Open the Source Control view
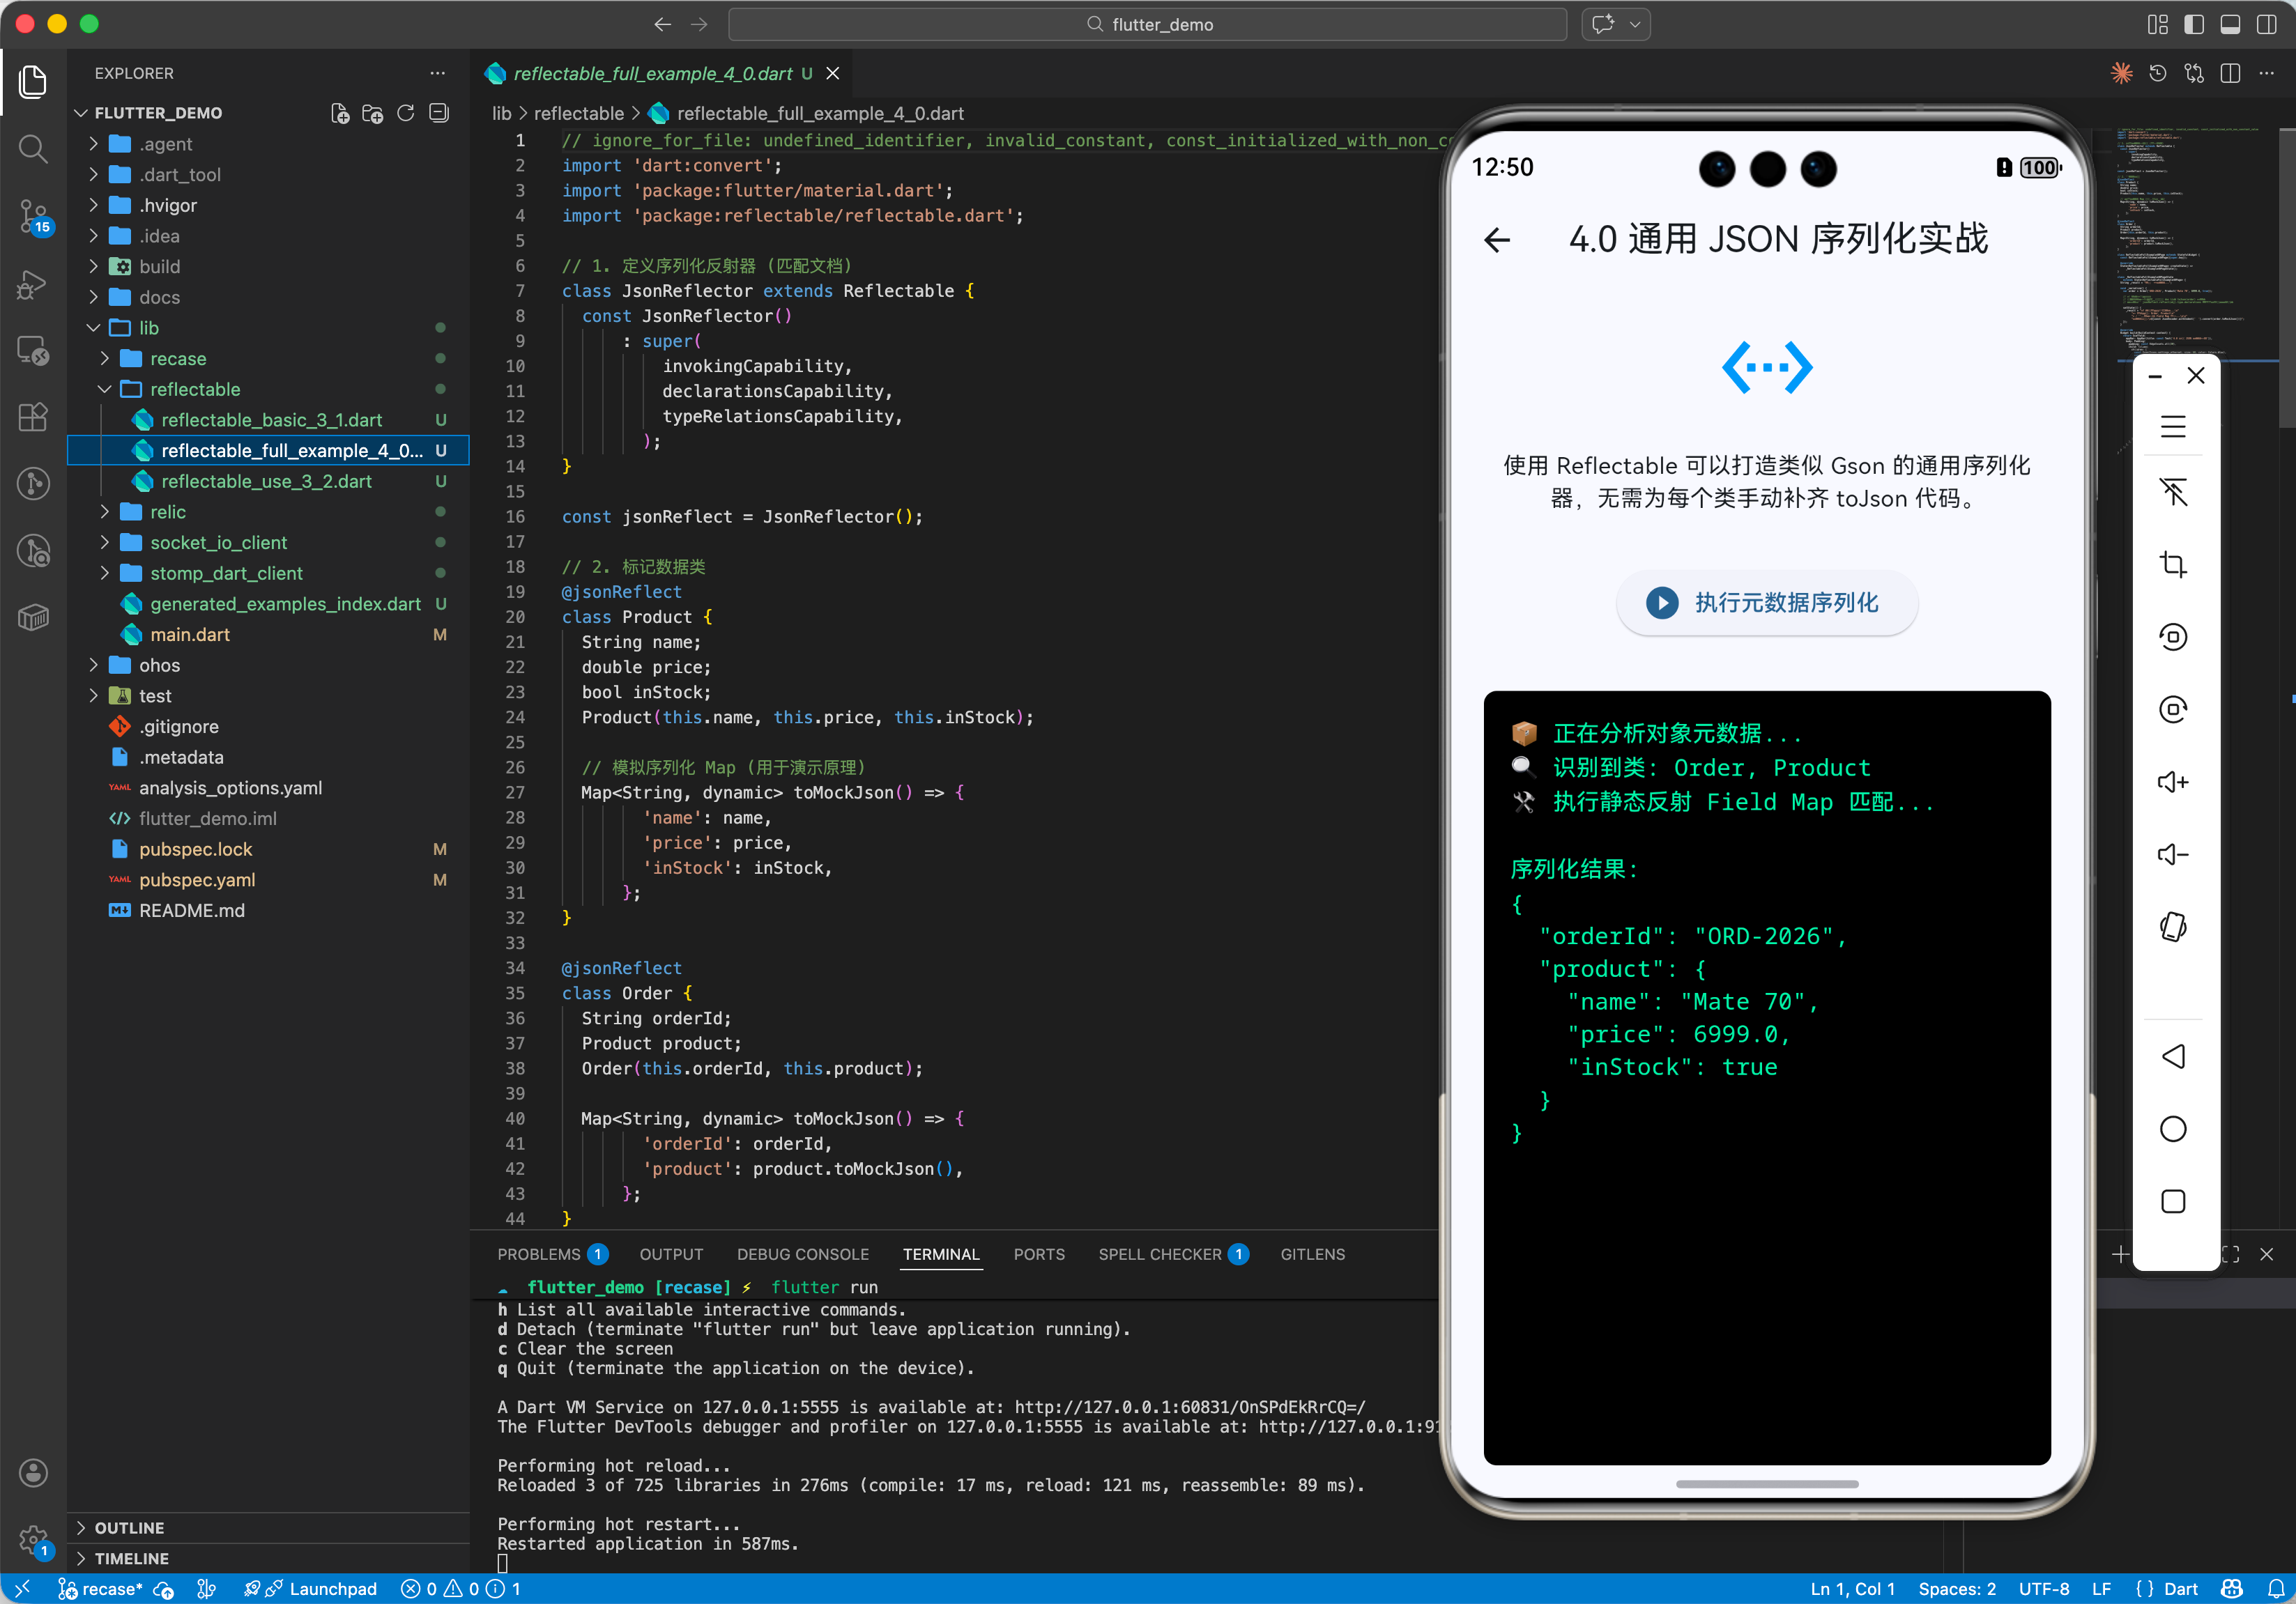 33,215
